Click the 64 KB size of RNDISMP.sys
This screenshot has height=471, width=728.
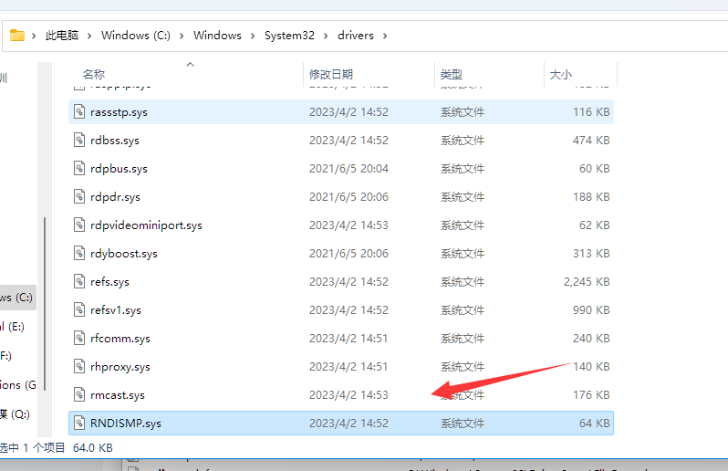(594, 424)
